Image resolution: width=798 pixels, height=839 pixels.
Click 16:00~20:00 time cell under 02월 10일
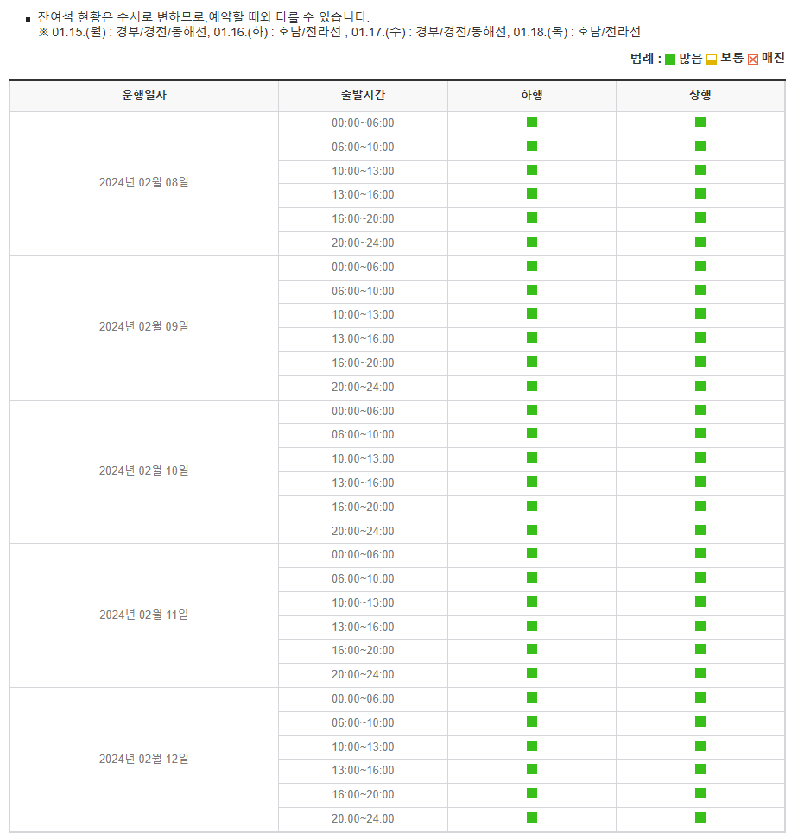pos(363,507)
